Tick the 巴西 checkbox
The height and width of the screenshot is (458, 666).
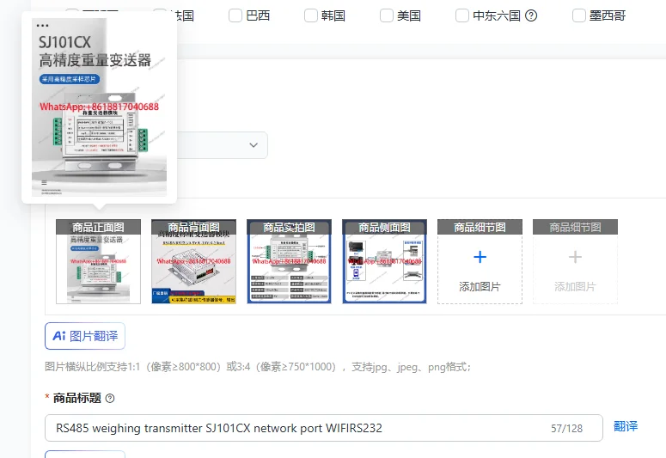pos(235,15)
